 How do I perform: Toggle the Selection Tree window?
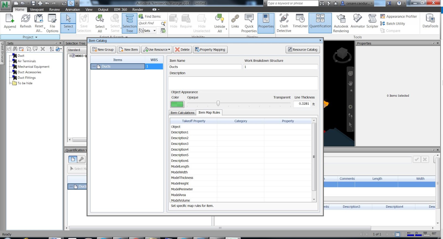(130, 23)
